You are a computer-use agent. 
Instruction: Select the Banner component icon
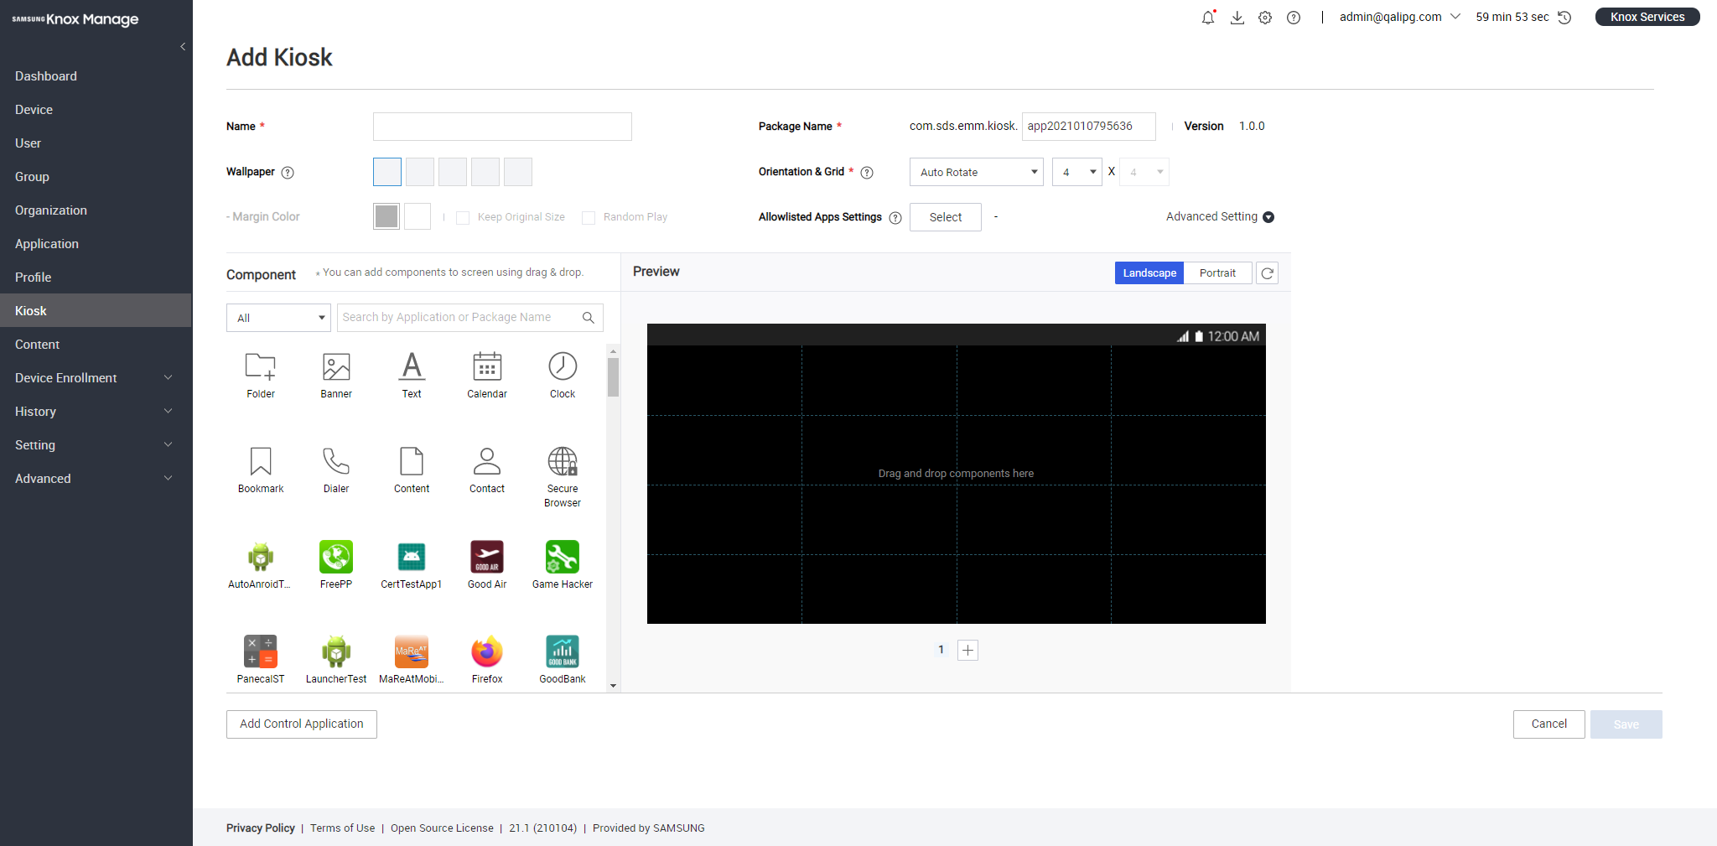pos(336,366)
